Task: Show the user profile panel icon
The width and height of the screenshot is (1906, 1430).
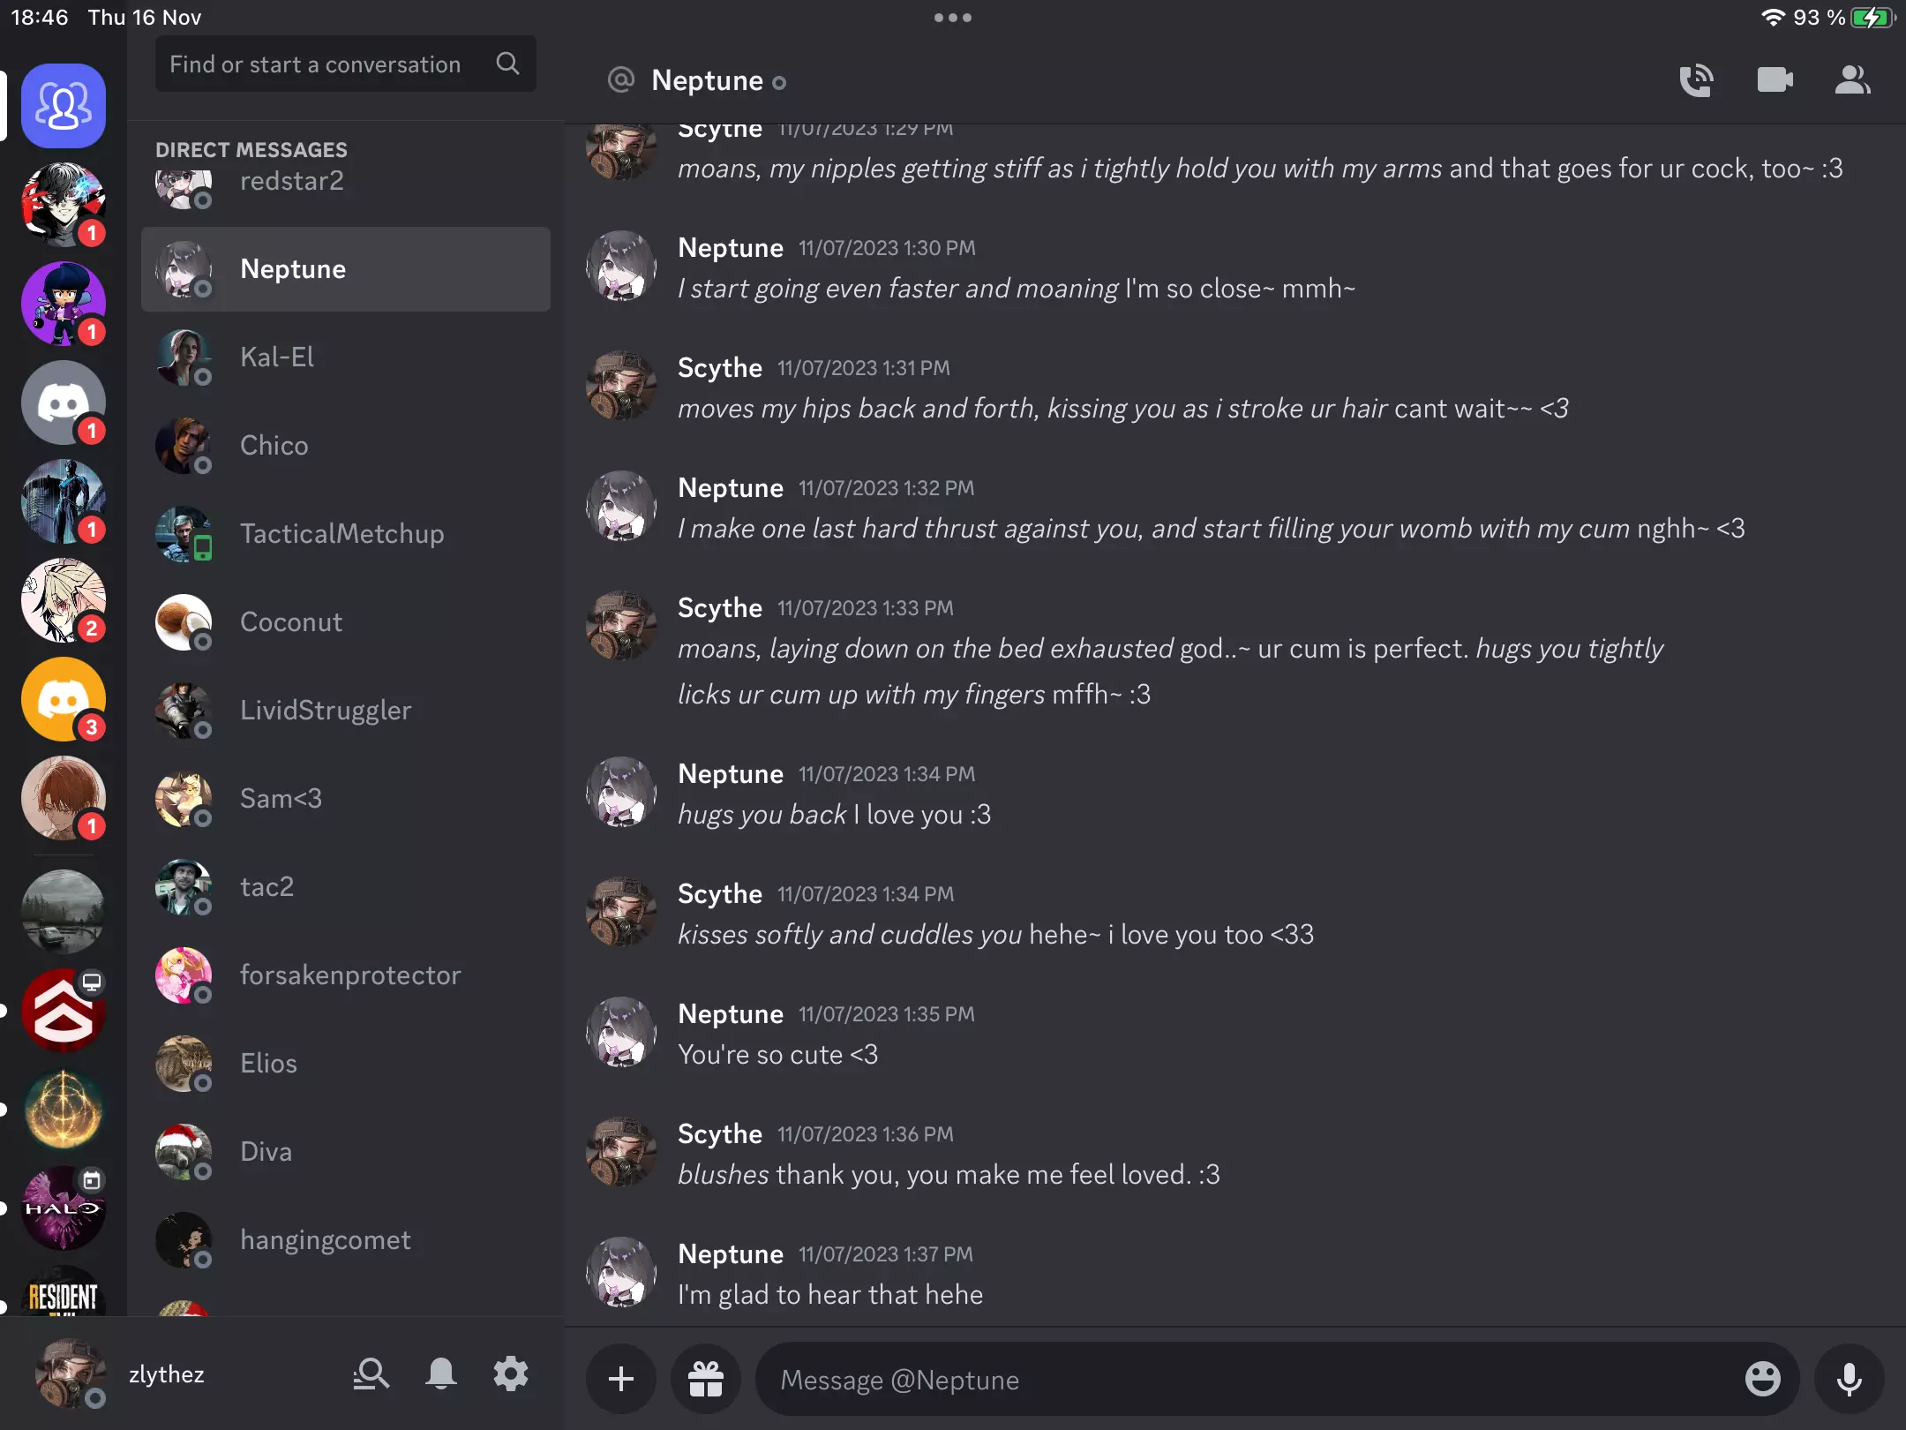Action: click(1852, 81)
